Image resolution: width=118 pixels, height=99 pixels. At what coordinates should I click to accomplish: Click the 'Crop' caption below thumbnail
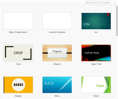click(x=18, y=64)
